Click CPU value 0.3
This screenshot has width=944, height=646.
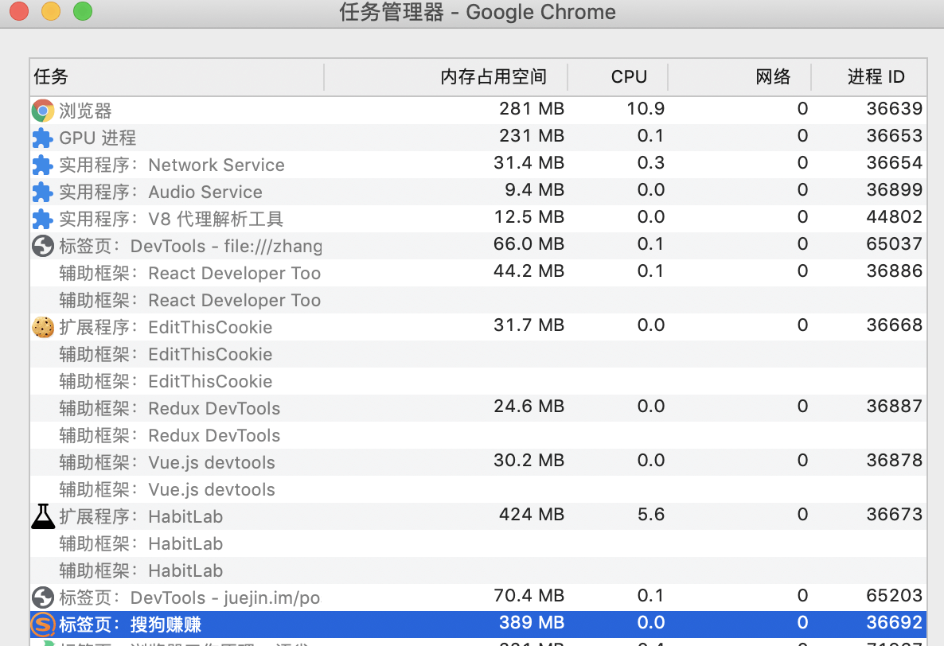pos(651,163)
